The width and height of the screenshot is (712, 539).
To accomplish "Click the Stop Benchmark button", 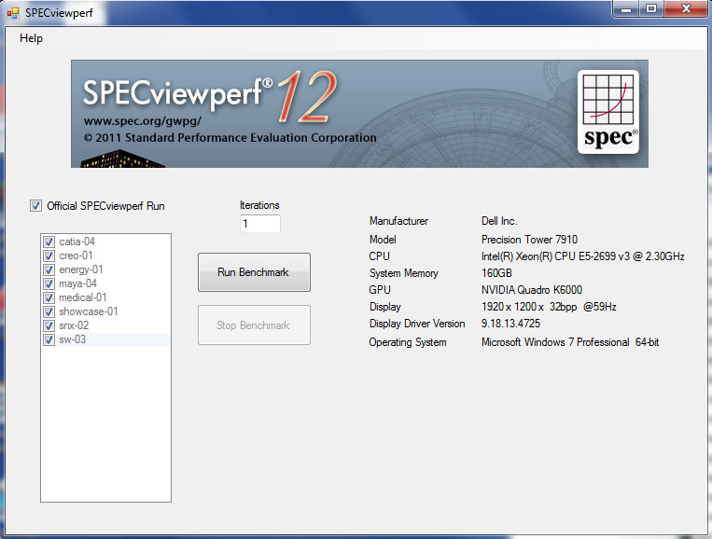I will coord(254,325).
